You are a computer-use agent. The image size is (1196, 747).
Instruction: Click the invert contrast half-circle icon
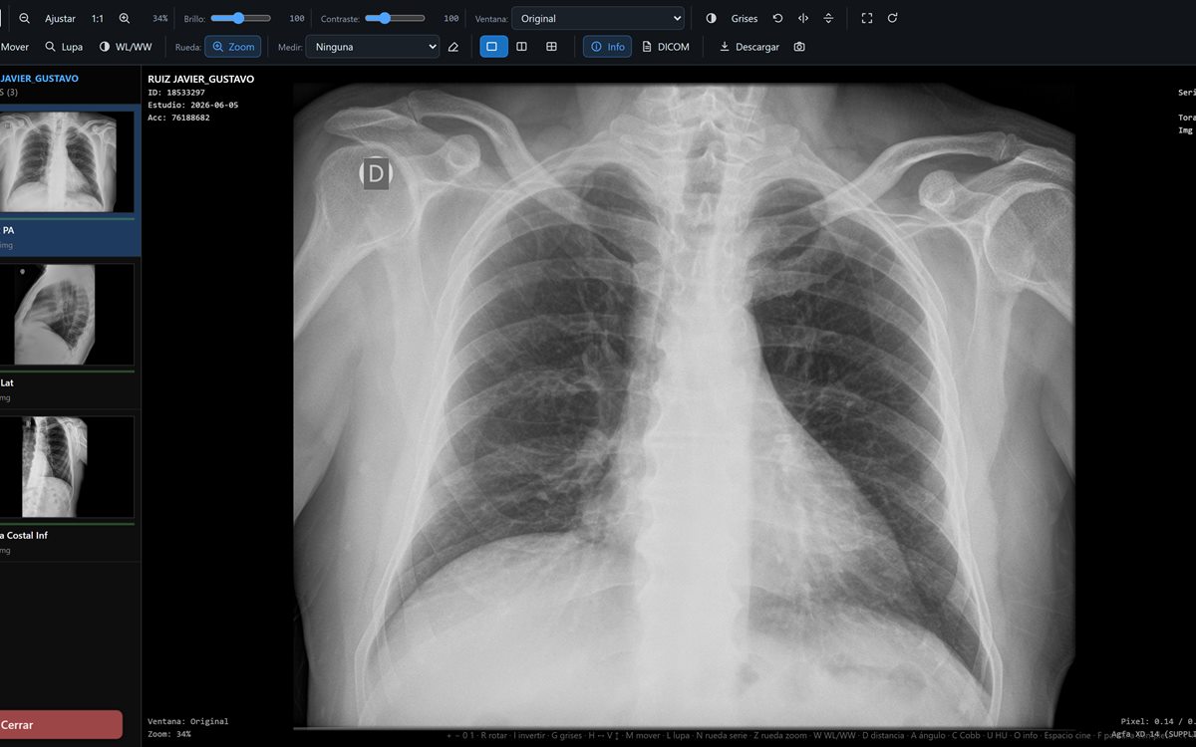tap(711, 18)
